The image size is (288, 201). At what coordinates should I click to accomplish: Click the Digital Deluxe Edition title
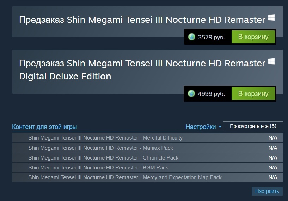65,76
